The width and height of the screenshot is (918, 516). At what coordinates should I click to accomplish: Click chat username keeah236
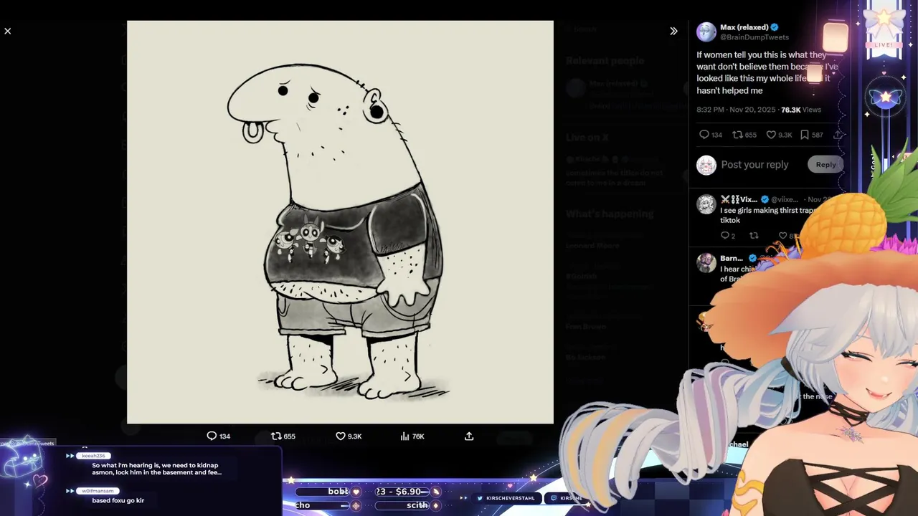(93, 456)
